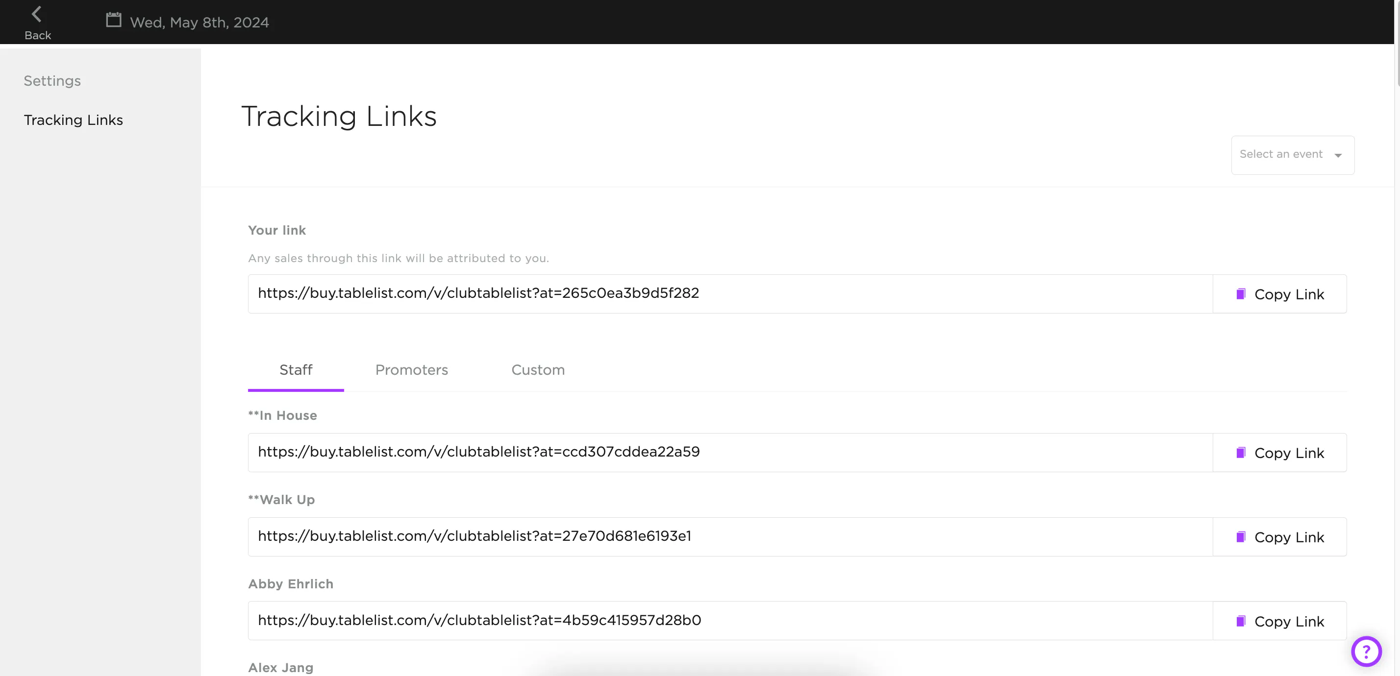Click the Back label in header
The width and height of the screenshot is (1400, 676).
tap(37, 35)
